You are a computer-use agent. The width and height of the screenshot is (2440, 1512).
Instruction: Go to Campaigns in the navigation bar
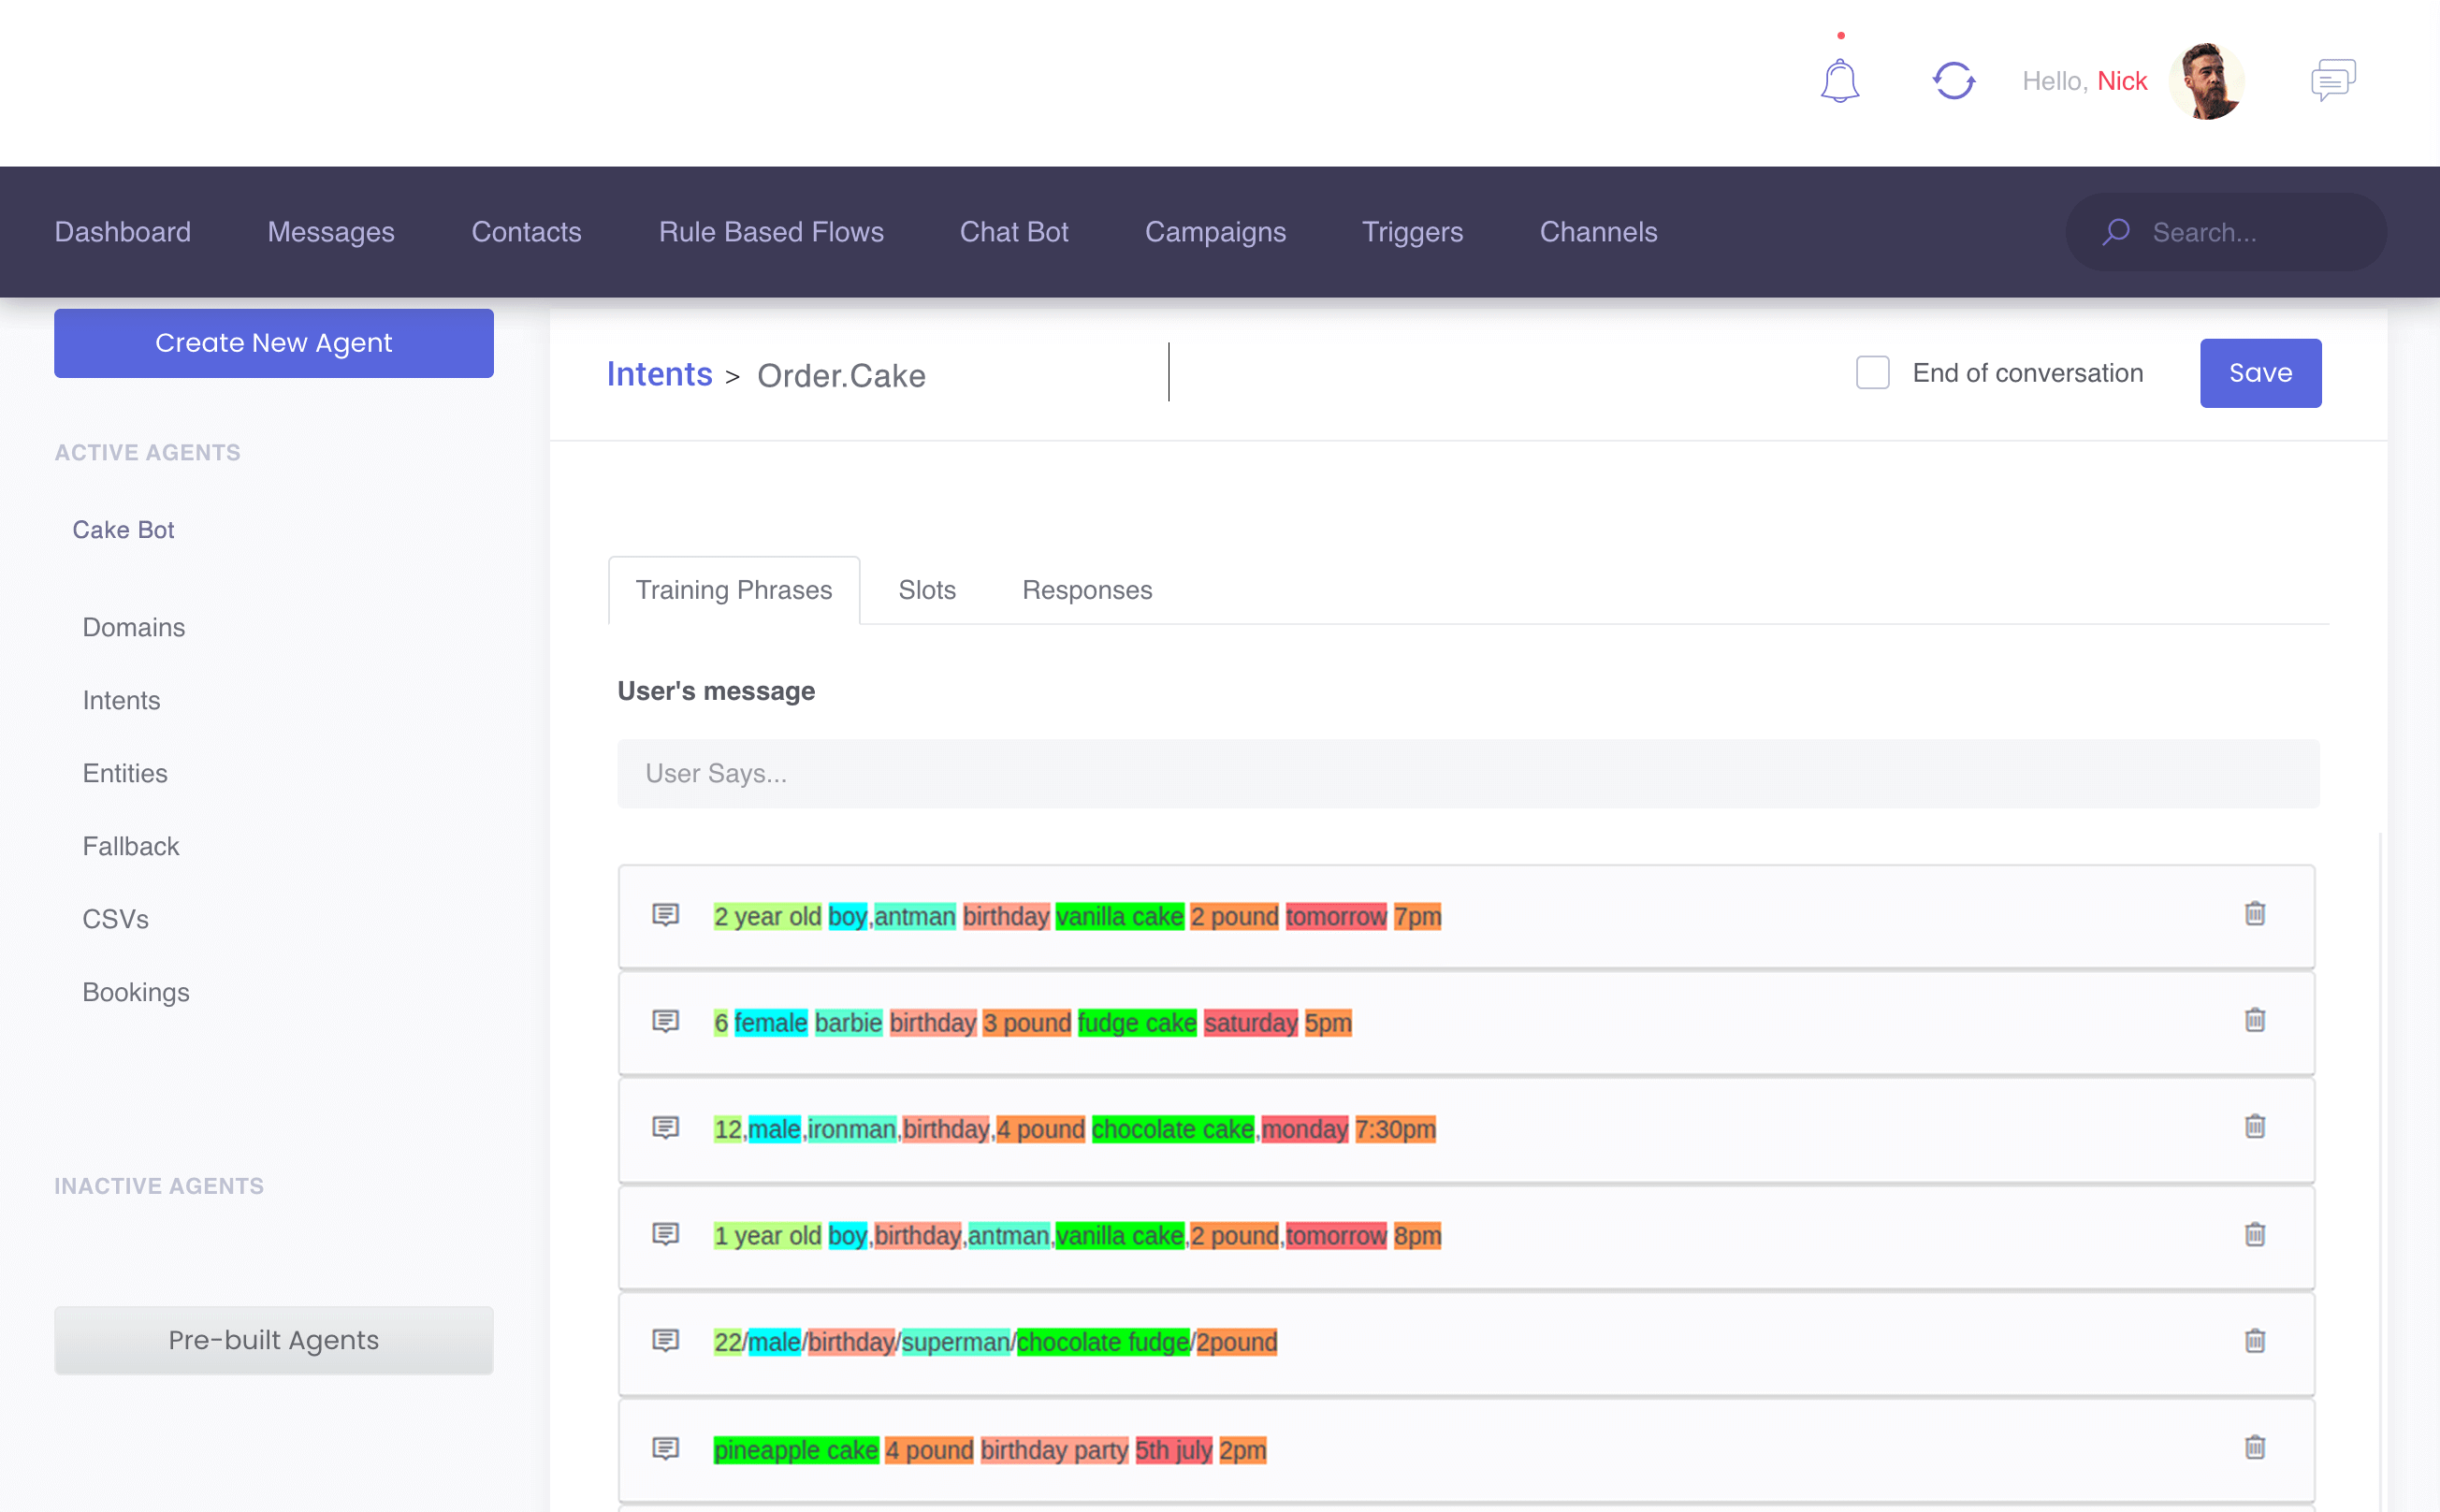pos(1214,232)
